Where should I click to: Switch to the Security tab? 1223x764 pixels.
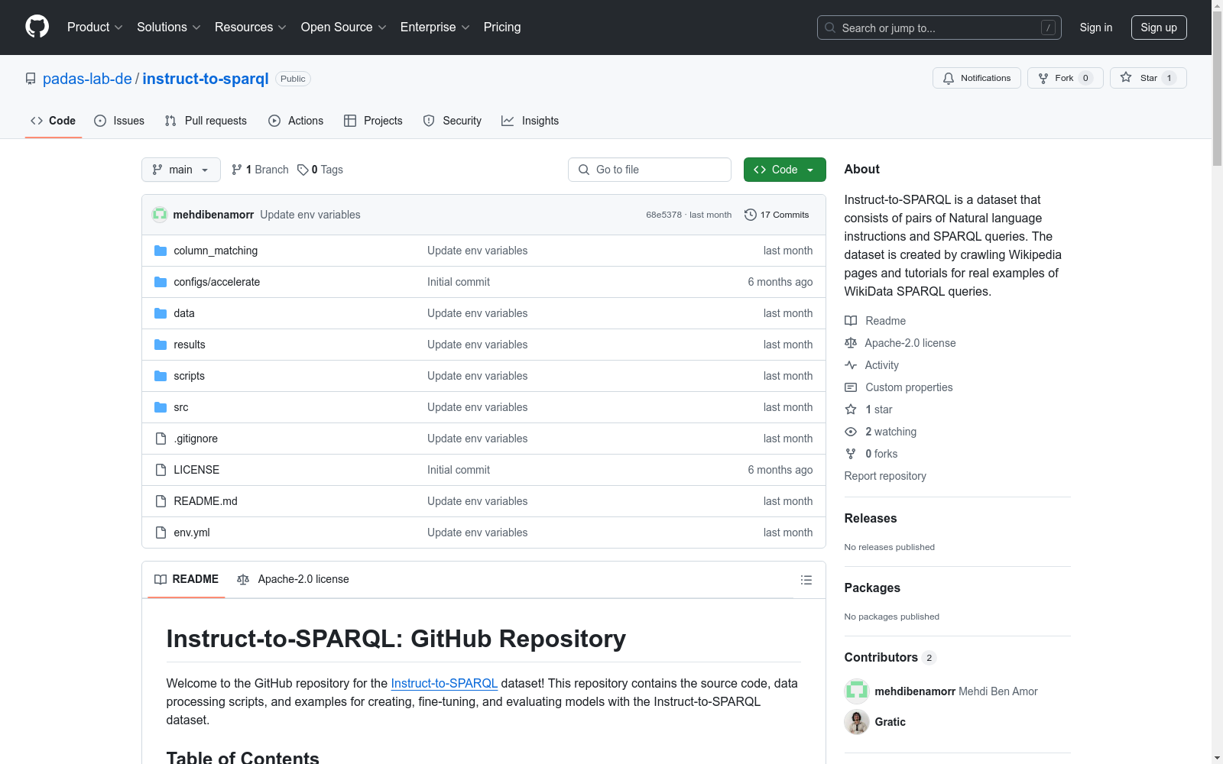click(453, 121)
